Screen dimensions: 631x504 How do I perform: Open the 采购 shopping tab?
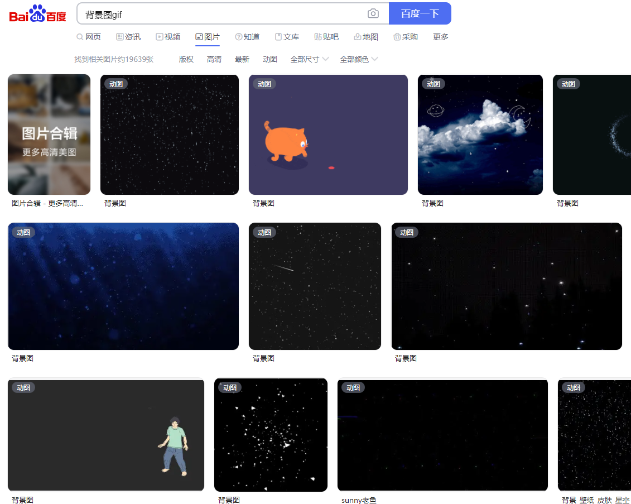(x=405, y=37)
